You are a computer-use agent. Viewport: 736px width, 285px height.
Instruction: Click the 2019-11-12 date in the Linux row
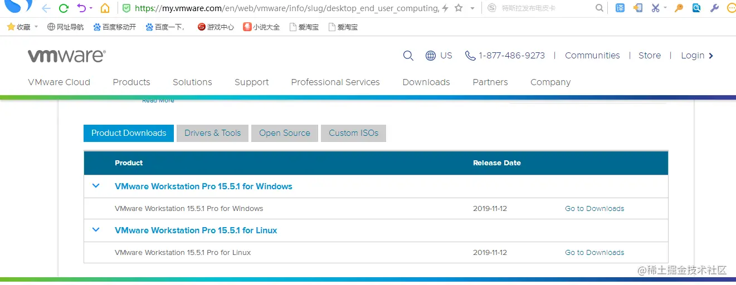tap(490, 253)
